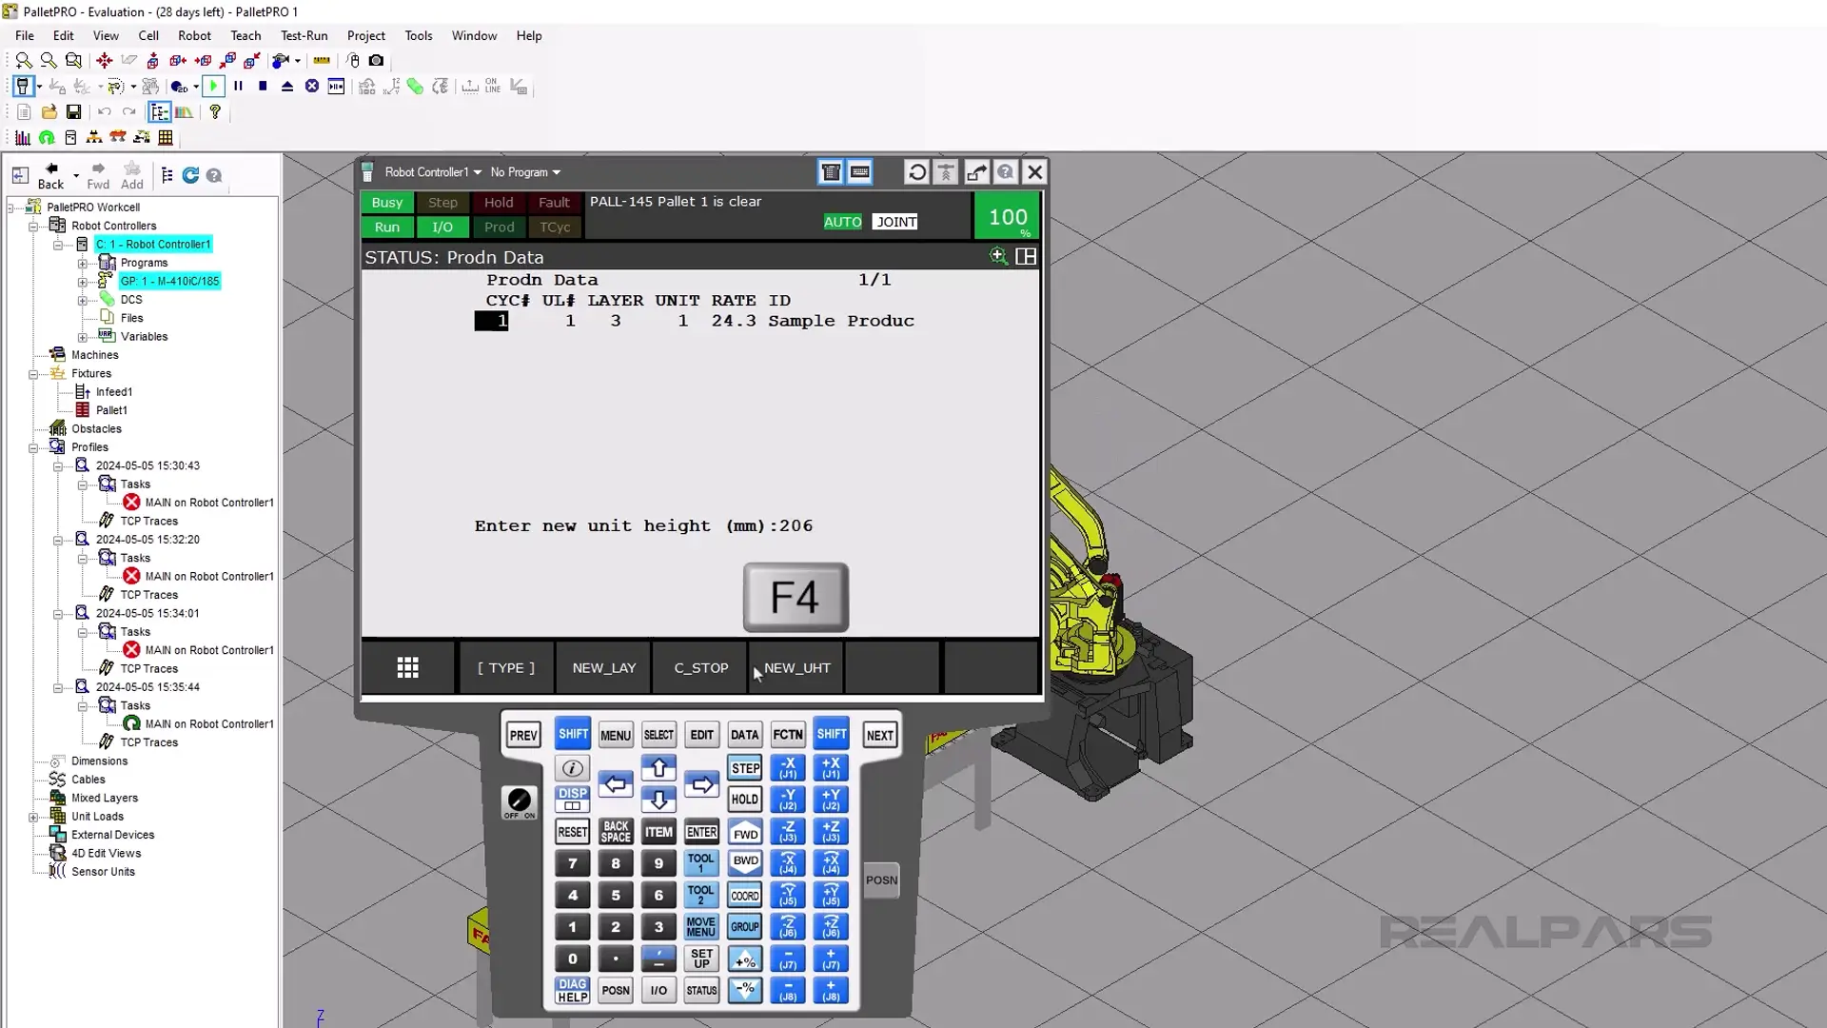Open the Tools menu
This screenshot has width=1827, height=1028.
[419, 35]
